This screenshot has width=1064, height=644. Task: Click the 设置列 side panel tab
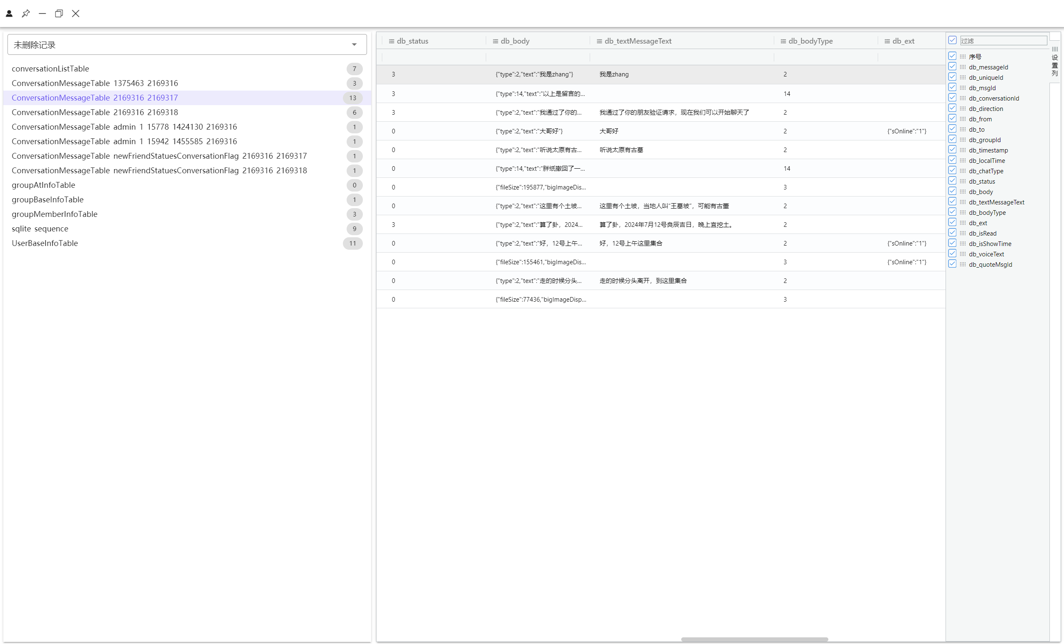[1055, 61]
